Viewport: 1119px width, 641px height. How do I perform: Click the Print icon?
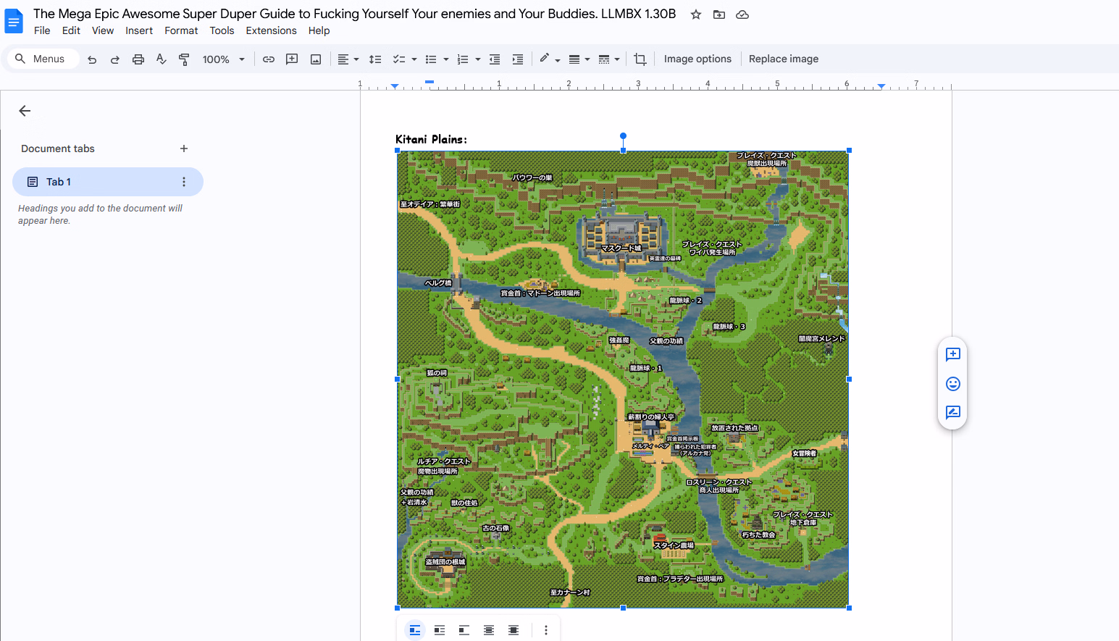[x=138, y=59]
